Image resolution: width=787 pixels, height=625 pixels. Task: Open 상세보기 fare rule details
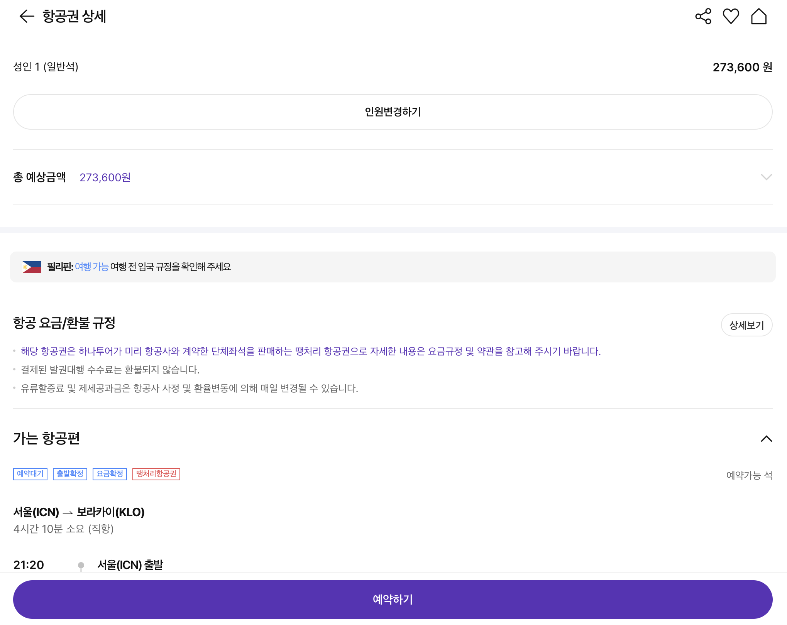click(x=746, y=325)
